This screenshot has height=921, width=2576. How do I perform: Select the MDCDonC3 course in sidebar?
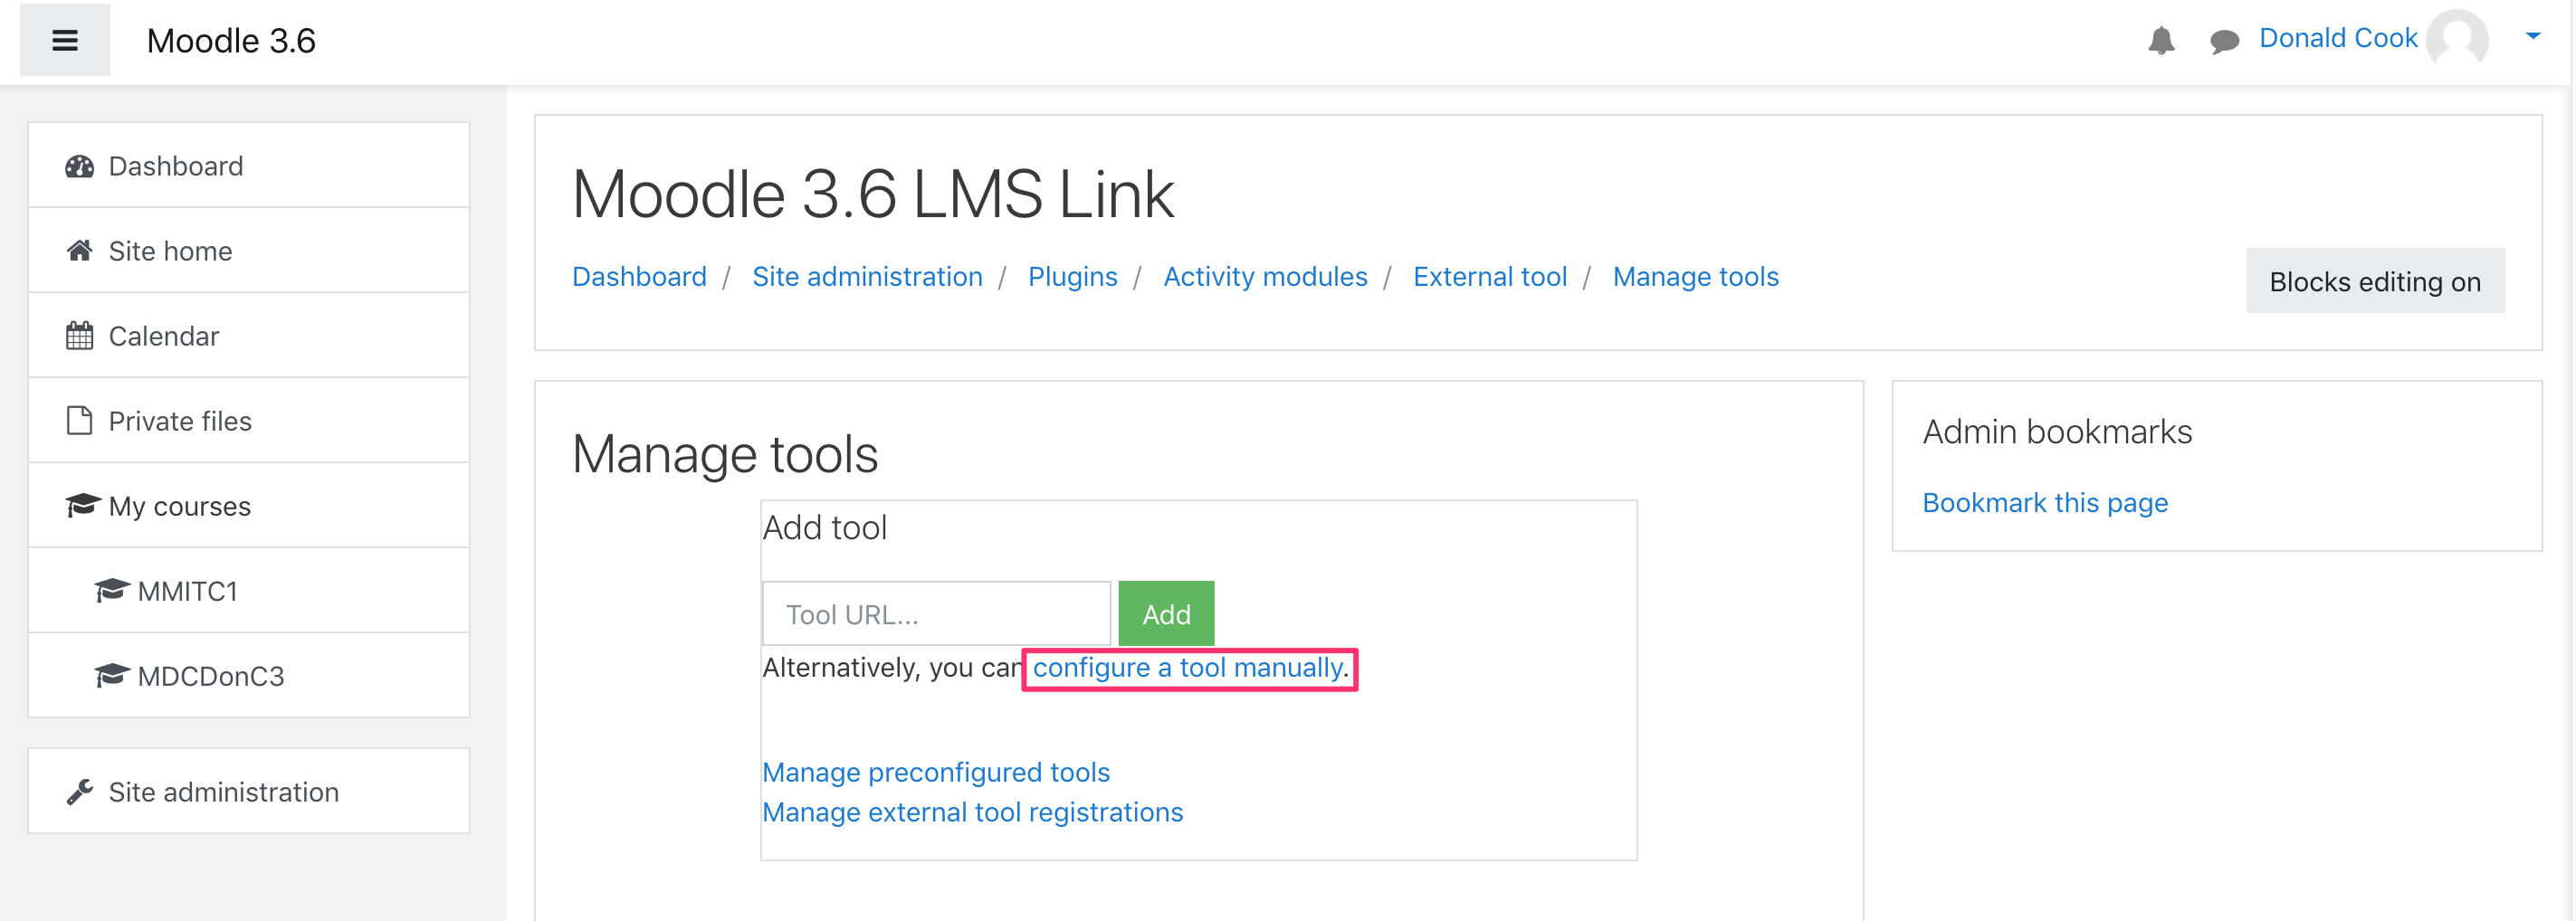click(x=209, y=676)
